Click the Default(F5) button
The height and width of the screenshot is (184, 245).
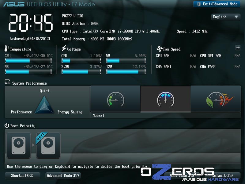click(223, 175)
